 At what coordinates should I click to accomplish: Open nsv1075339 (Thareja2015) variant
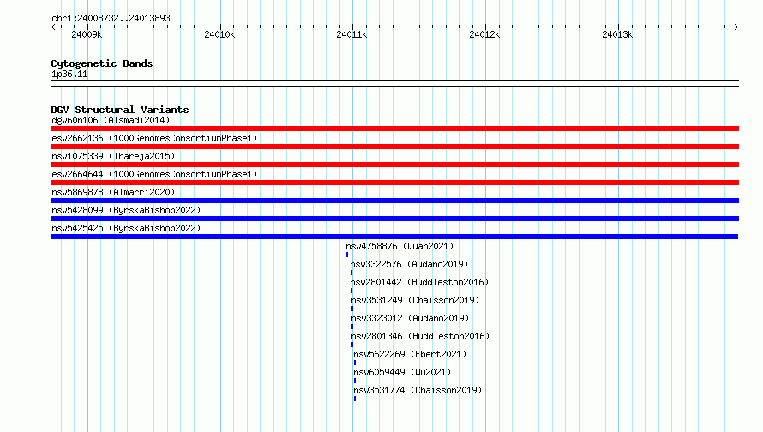[x=113, y=156]
